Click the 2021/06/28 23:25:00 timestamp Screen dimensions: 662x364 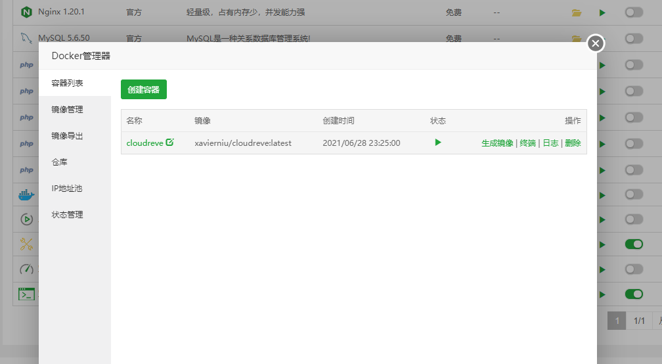coord(361,143)
